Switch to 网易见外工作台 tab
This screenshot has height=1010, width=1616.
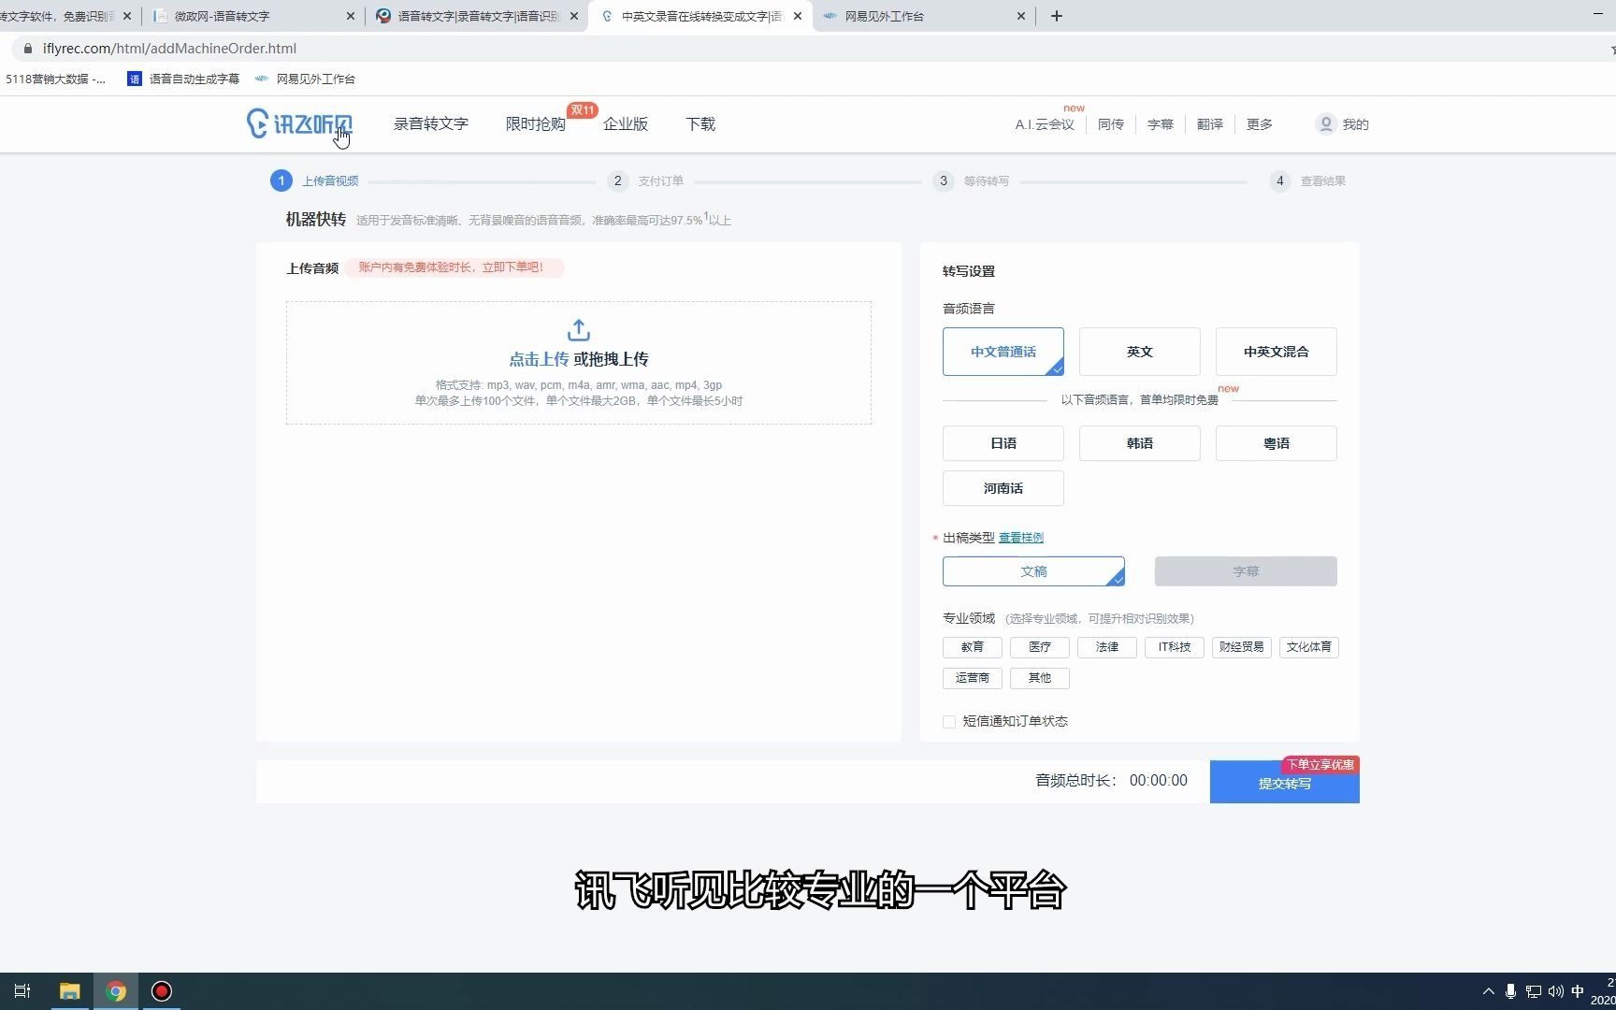pyautogui.click(x=924, y=16)
